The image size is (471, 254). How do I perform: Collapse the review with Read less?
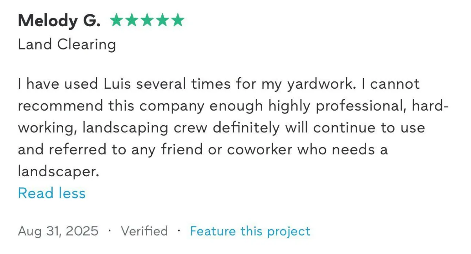(52, 193)
